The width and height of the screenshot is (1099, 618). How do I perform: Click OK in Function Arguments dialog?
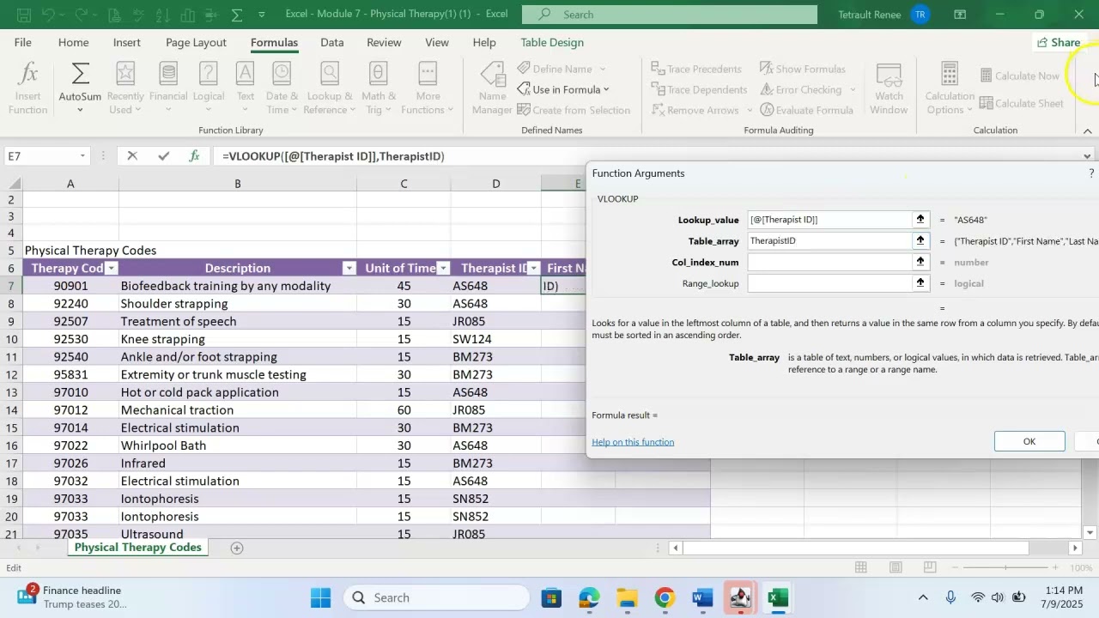(x=1029, y=441)
